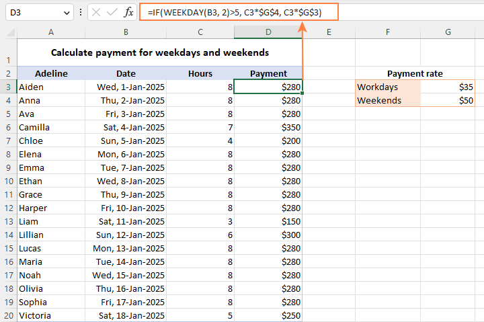Select the date cell 'Fri, 10-Jan-2025'
The width and height of the screenshot is (484, 322).
click(126, 208)
